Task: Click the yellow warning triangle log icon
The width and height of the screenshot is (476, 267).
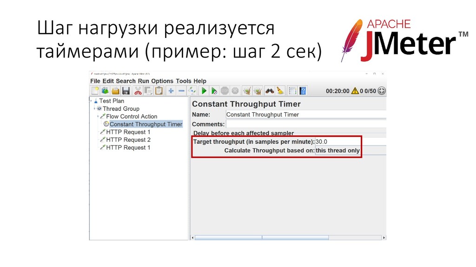Action: (x=355, y=91)
